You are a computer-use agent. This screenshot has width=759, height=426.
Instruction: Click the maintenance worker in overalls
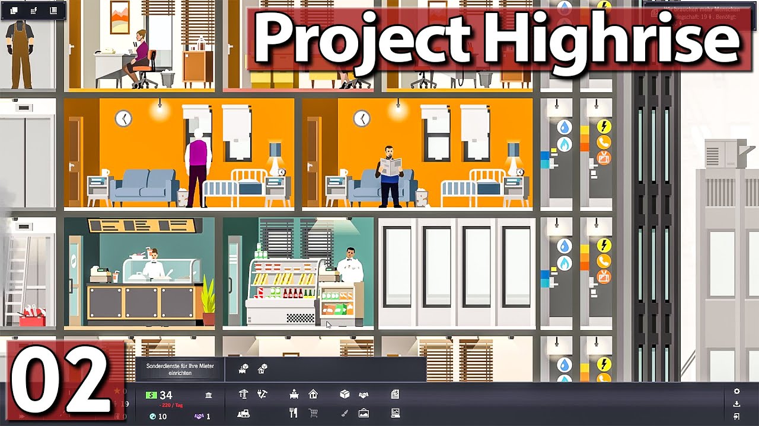[22, 54]
